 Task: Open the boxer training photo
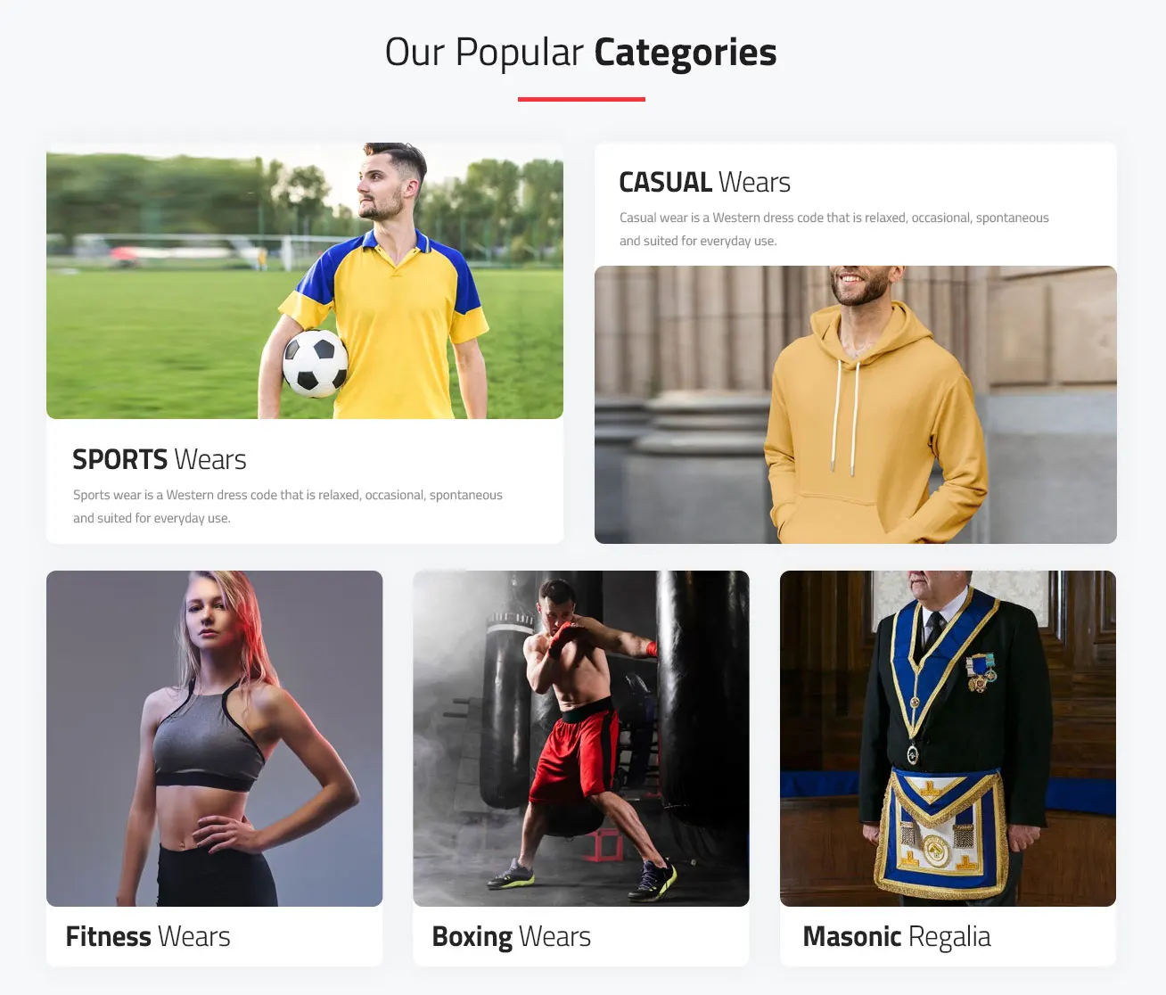click(x=581, y=738)
